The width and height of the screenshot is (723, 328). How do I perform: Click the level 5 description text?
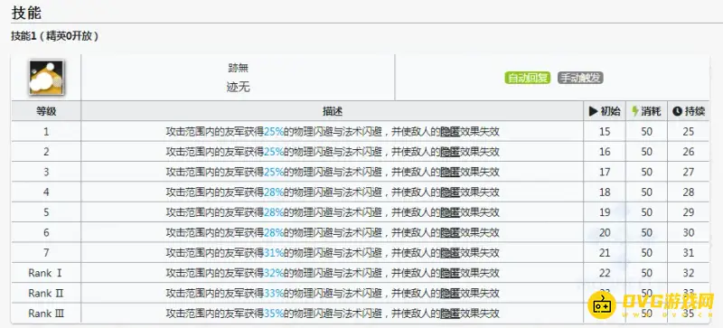pyautogui.click(x=333, y=212)
